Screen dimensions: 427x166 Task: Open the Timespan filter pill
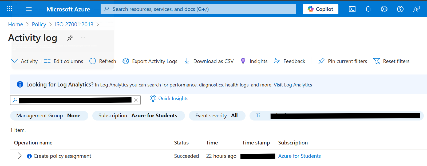(337, 116)
